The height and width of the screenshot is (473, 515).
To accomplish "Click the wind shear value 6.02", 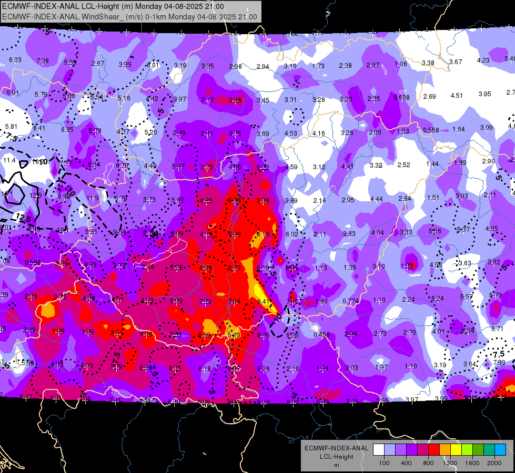I will [x=291, y=234].
